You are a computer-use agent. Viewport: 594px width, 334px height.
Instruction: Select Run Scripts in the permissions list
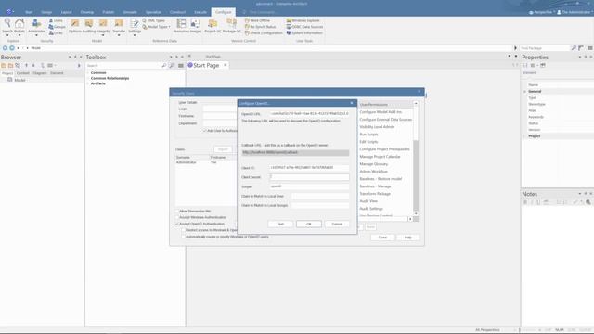pyautogui.click(x=368, y=134)
